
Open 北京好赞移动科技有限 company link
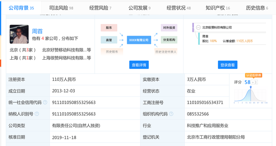(64, 50)
